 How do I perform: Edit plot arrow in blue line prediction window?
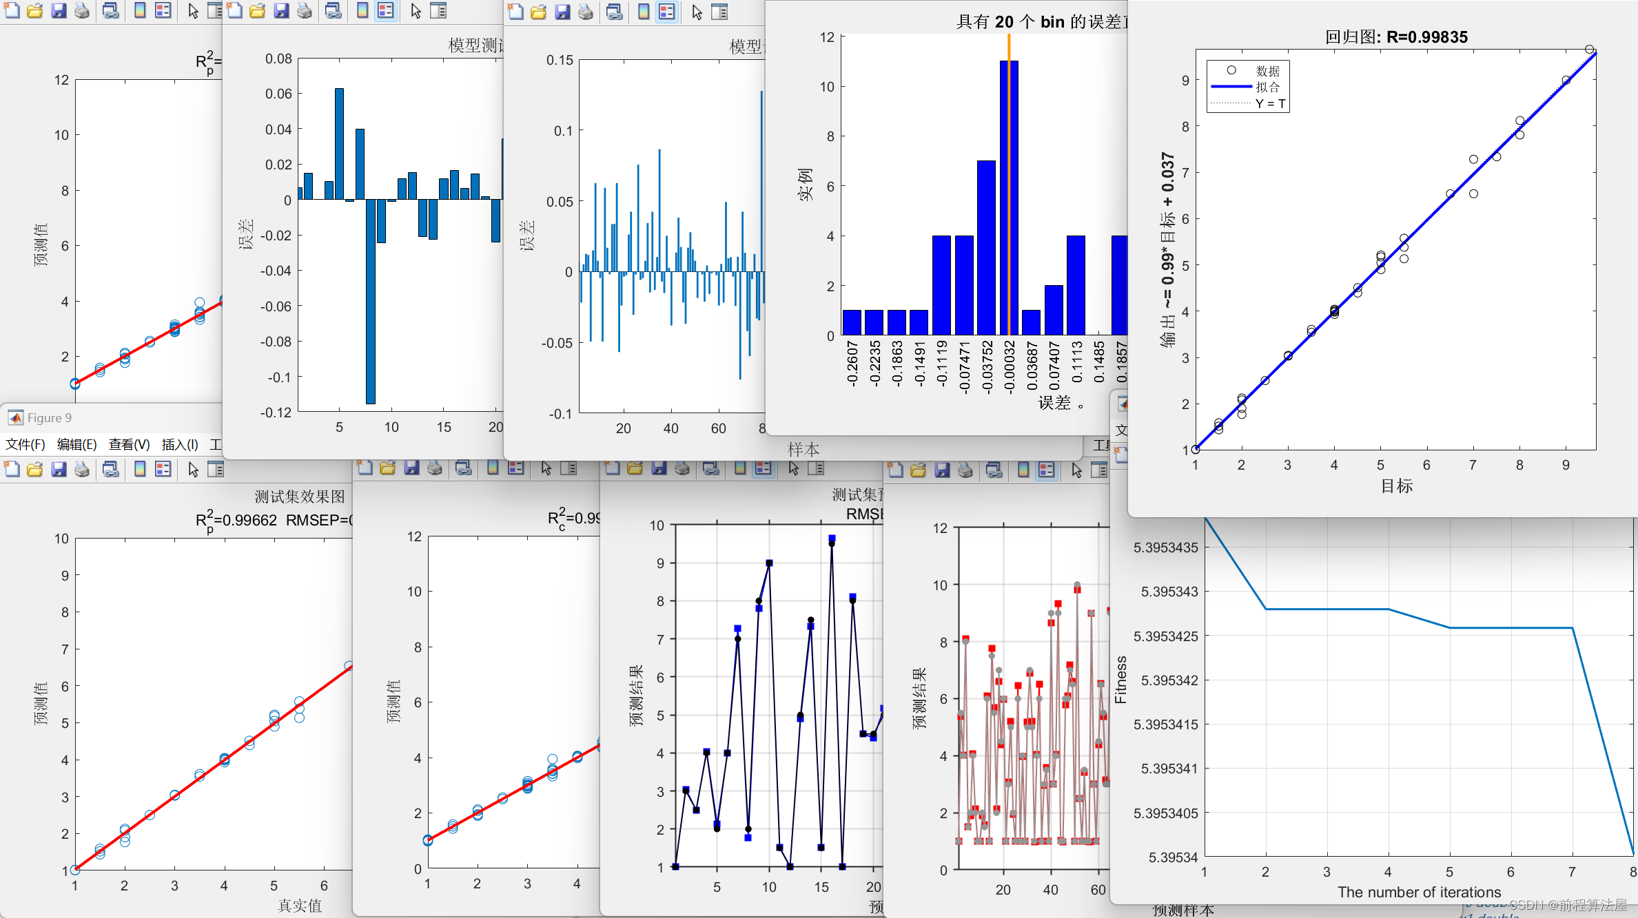[x=793, y=468]
